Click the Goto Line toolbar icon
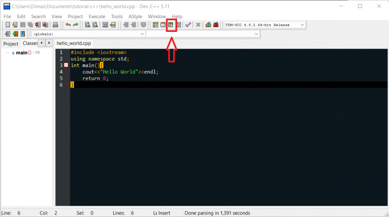The height and width of the screenshot is (217, 389). click(x=113, y=25)
